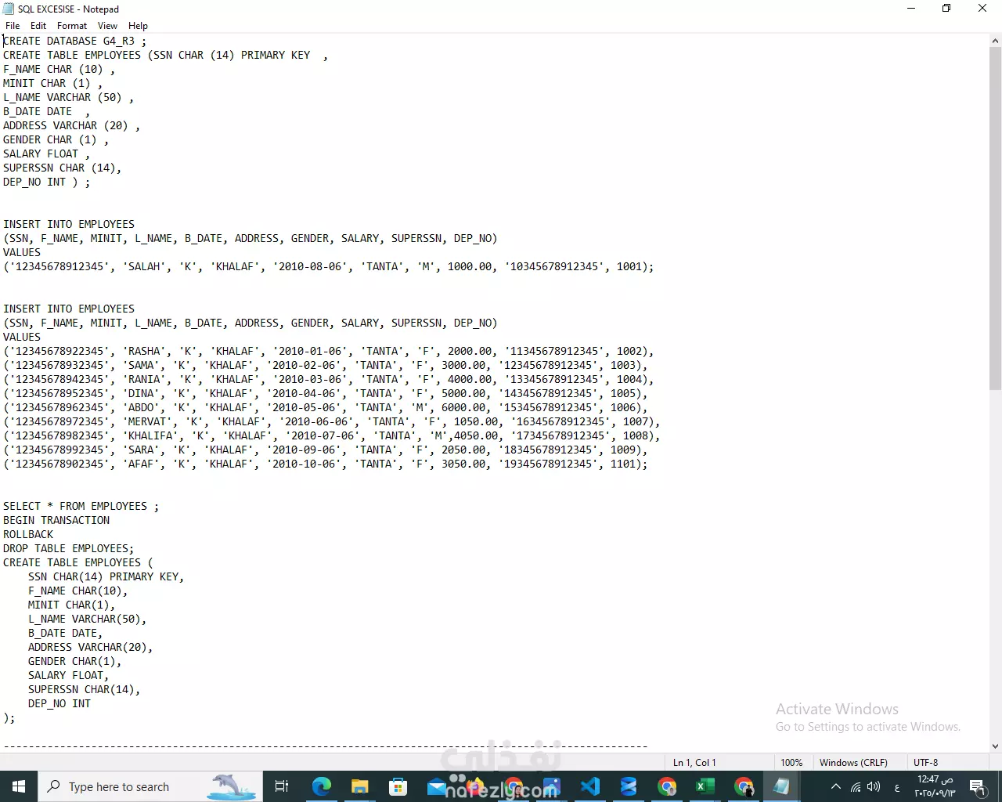The width and height of the screenshot is (1002, 802).
Task: Click the 'GENDER CHAR (1) ,' line
Action: pos(56,139)
